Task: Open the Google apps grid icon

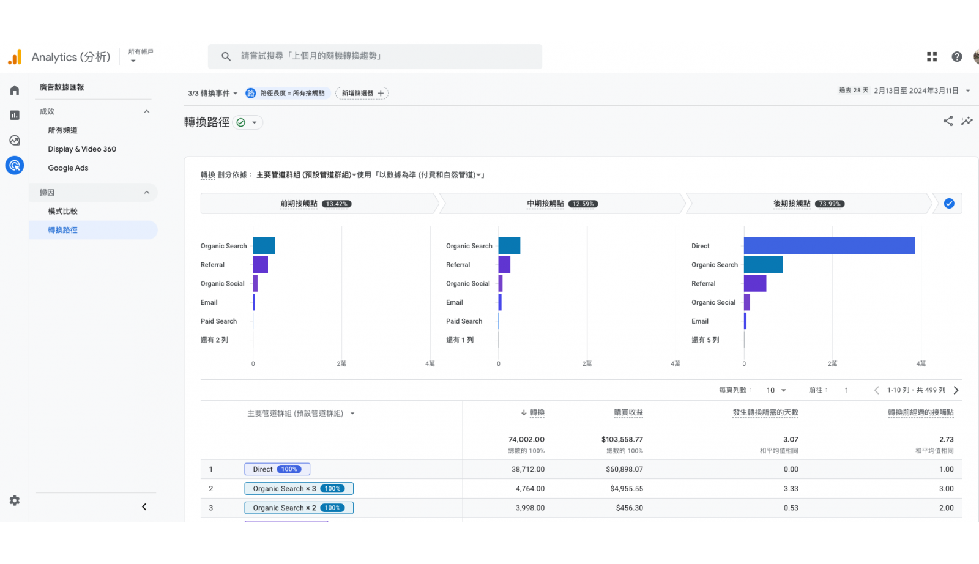Action: coord(932,57)
